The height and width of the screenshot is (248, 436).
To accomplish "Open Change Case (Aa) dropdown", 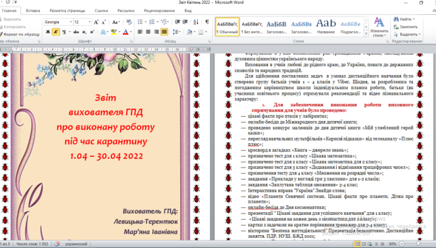I will (116, 22).
